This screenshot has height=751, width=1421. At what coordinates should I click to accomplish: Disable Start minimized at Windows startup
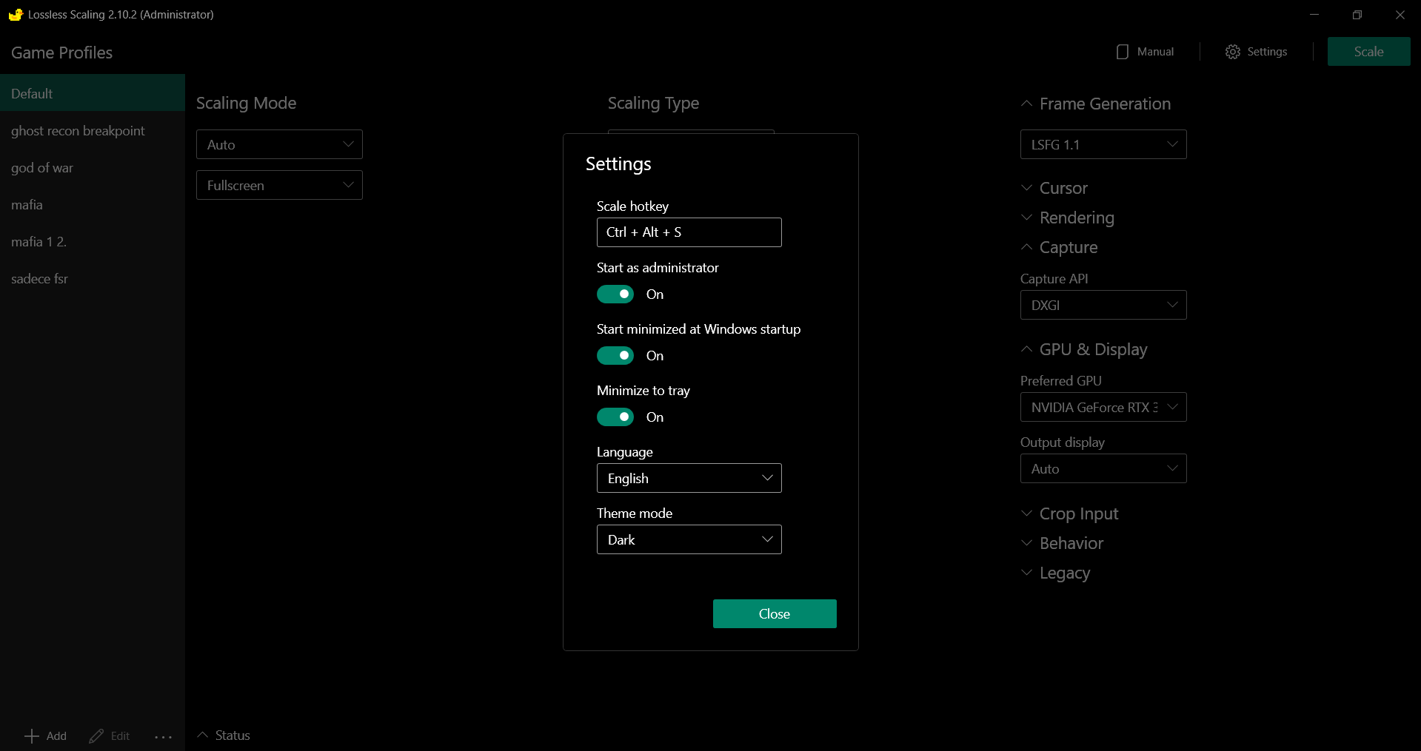click(x=615, y=356)
